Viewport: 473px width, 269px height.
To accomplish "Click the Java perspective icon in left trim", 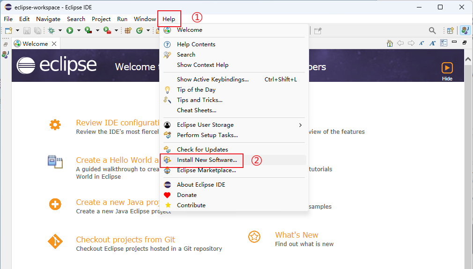I will (6, 55).
